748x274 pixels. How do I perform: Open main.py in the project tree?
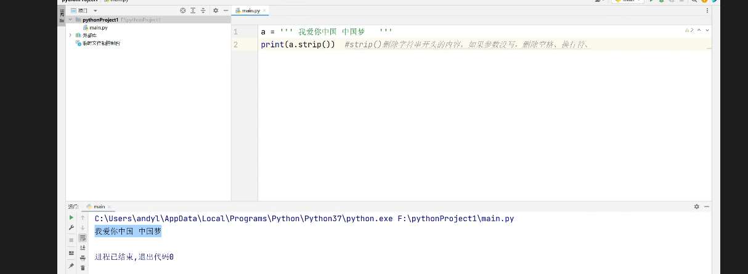98,28
